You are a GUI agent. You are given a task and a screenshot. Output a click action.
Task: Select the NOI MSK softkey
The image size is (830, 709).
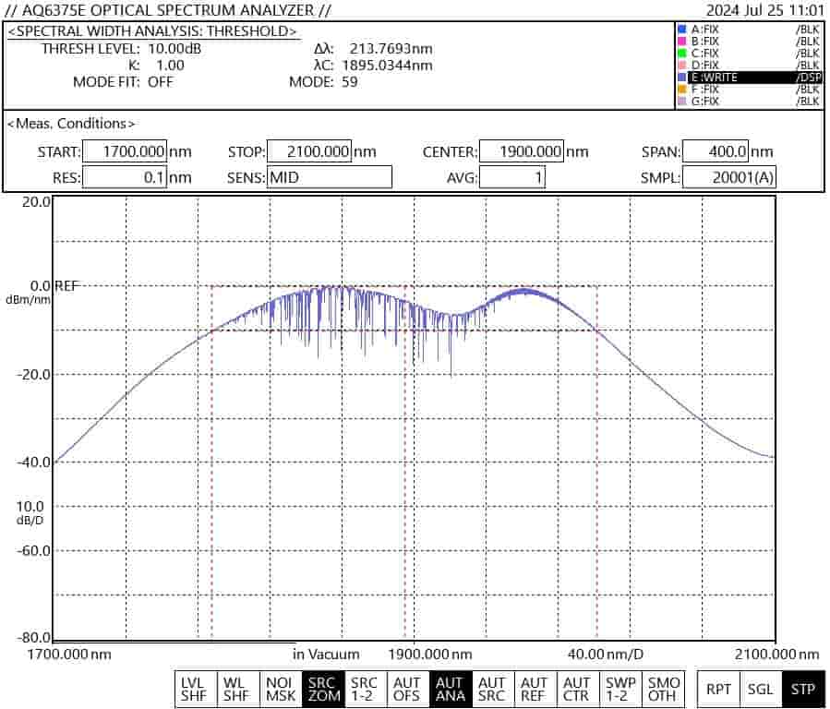pos(281,689)
